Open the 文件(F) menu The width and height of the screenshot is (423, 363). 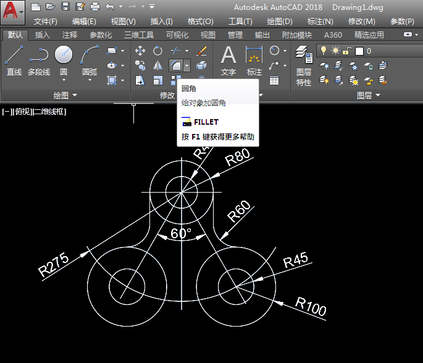[x=45, y=22]
